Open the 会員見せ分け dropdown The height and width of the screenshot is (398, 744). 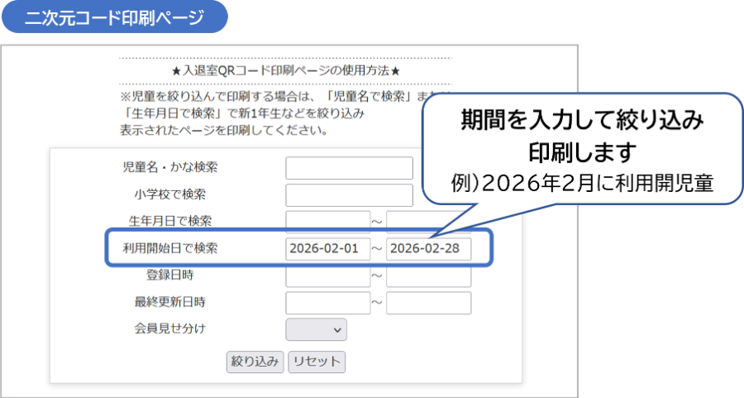(x=316, y=329)
